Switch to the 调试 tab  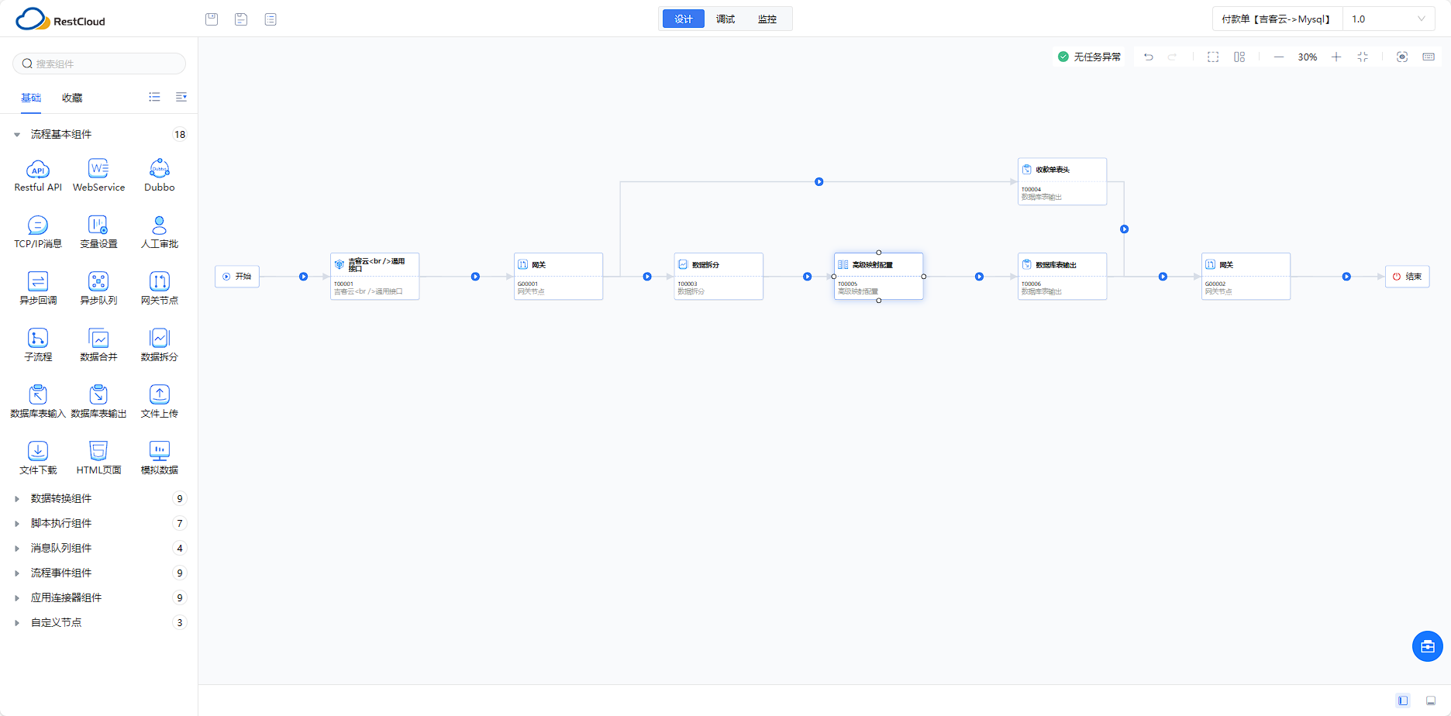(725, 19)
